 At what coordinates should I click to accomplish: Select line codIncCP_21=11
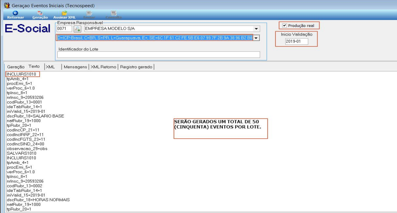pyautogui.click(x=23, y=130)
